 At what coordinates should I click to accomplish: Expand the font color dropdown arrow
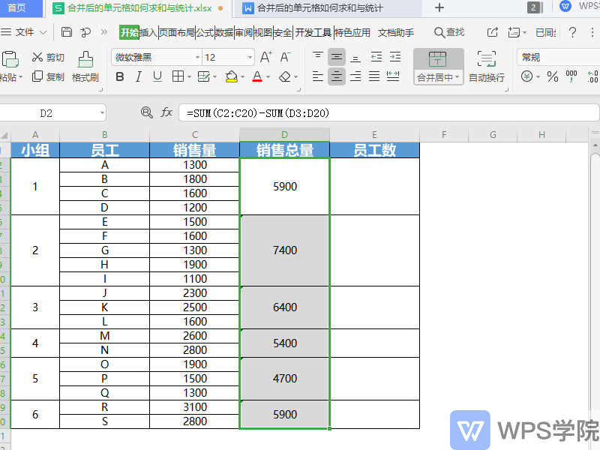[x=268, y=77]
